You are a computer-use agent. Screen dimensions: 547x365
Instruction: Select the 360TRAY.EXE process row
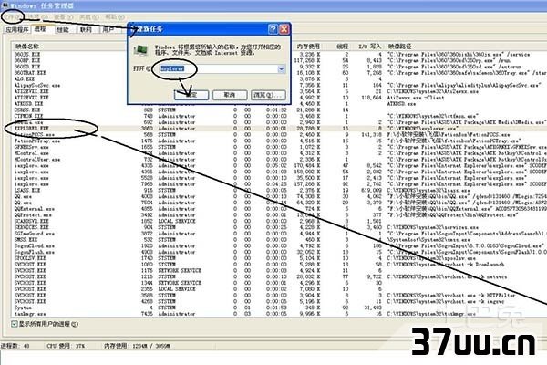click(30, 73)
